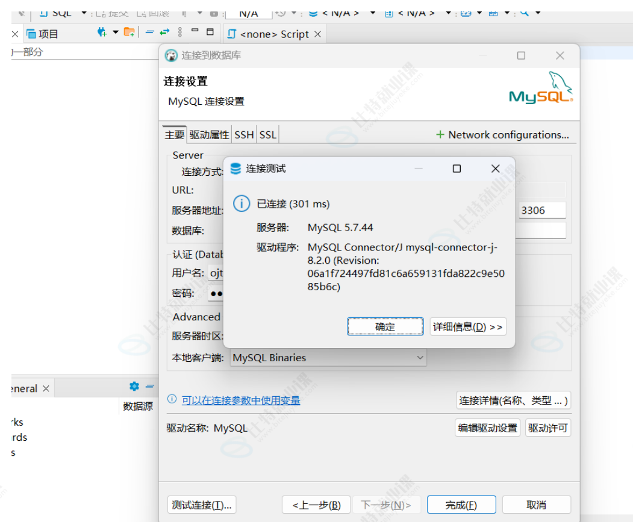Open the 本地客户端 MySQL Binaries dropdown
This screenshot has width=633, height=522.
tap(328, 358)
